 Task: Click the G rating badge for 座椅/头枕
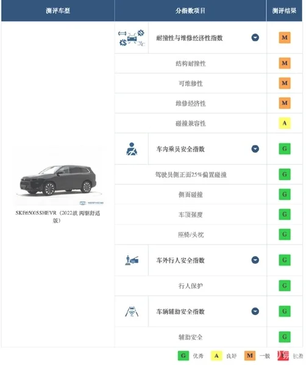285,234
